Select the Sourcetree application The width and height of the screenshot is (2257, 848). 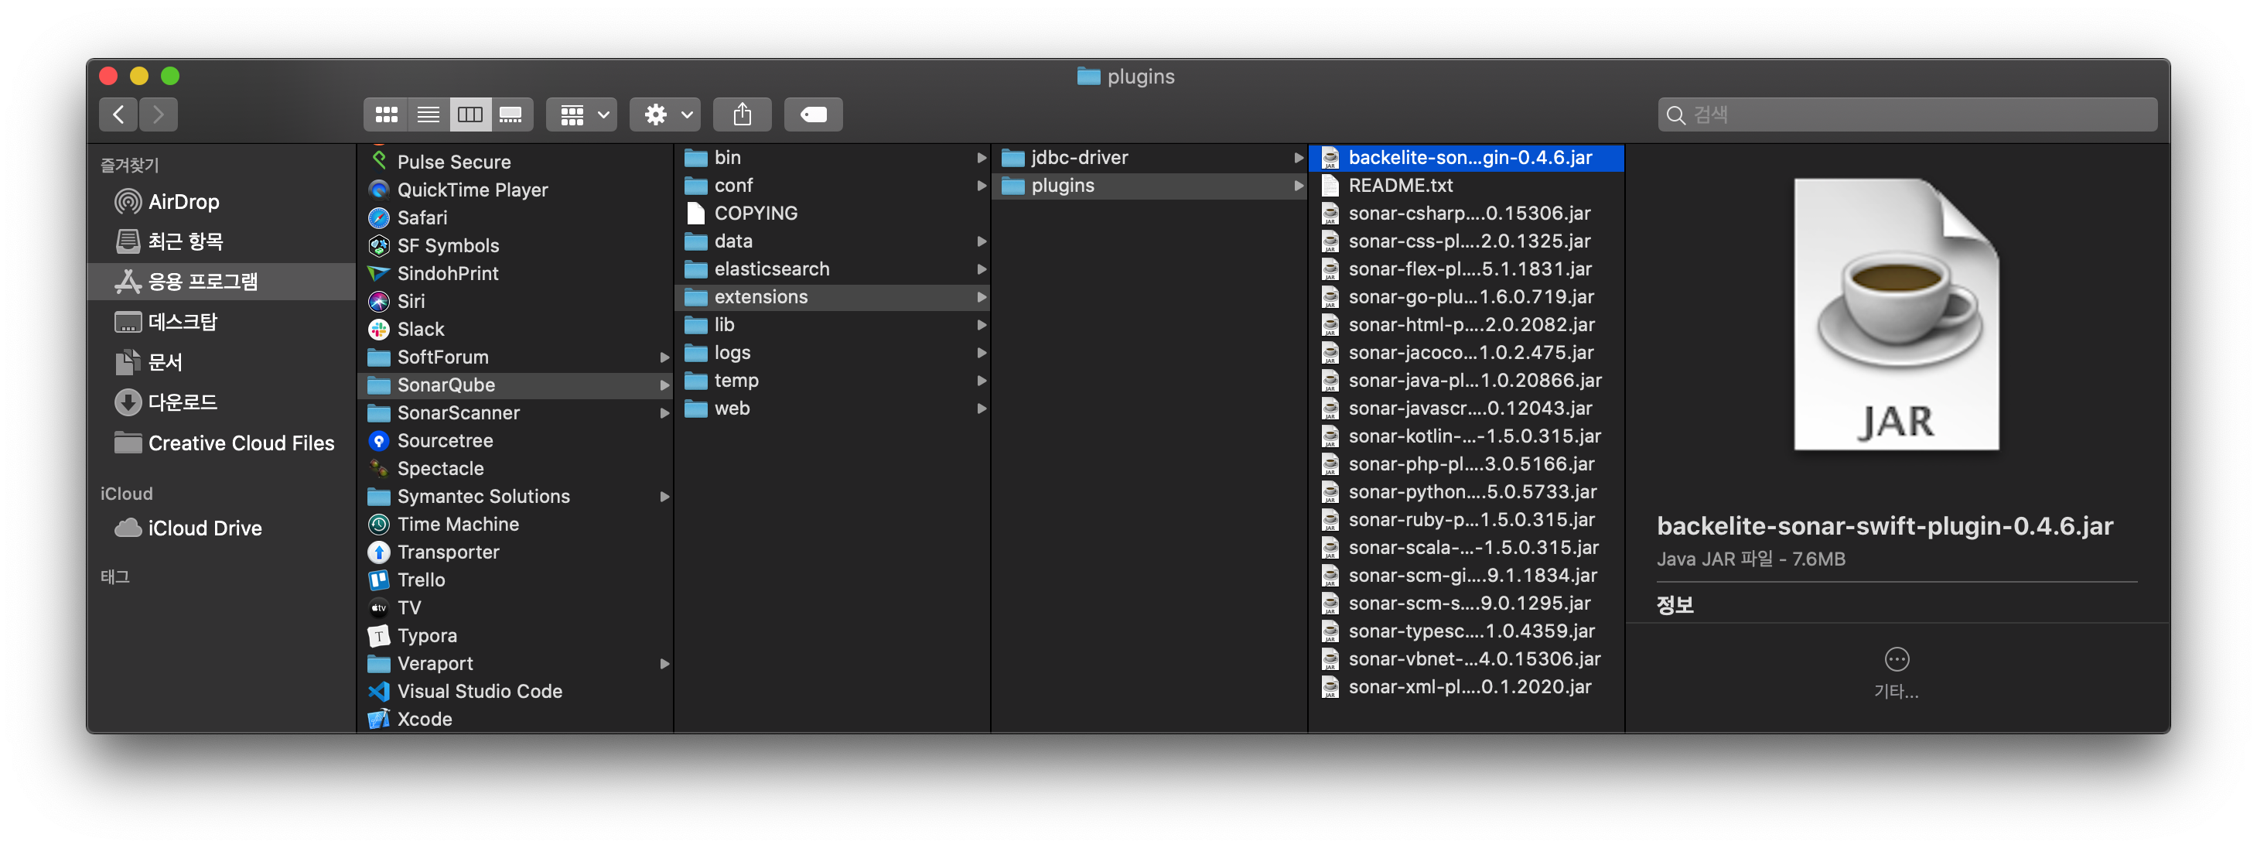tap(444, 441)
